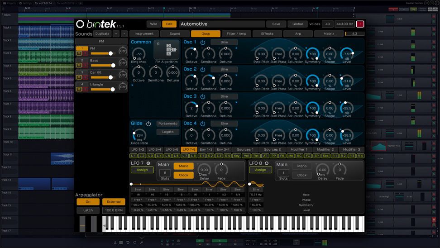Toggle LFO 7 Mono button
Image resolution: width=440 pixels, height=248 pixels.
coord(183,166)
